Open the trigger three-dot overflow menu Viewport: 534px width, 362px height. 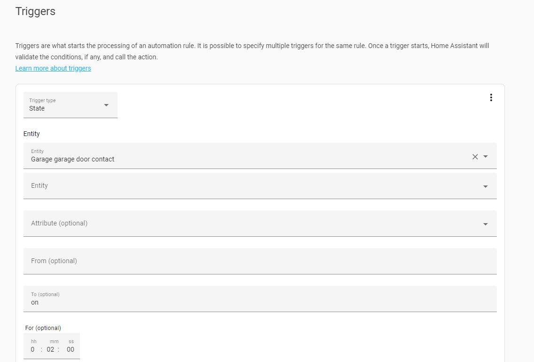point(491,97)
